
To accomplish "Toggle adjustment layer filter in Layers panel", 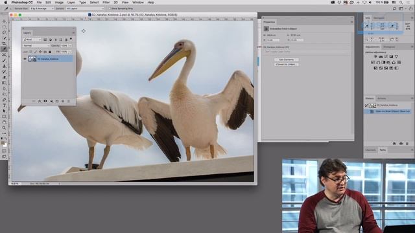I will (51, 39).
